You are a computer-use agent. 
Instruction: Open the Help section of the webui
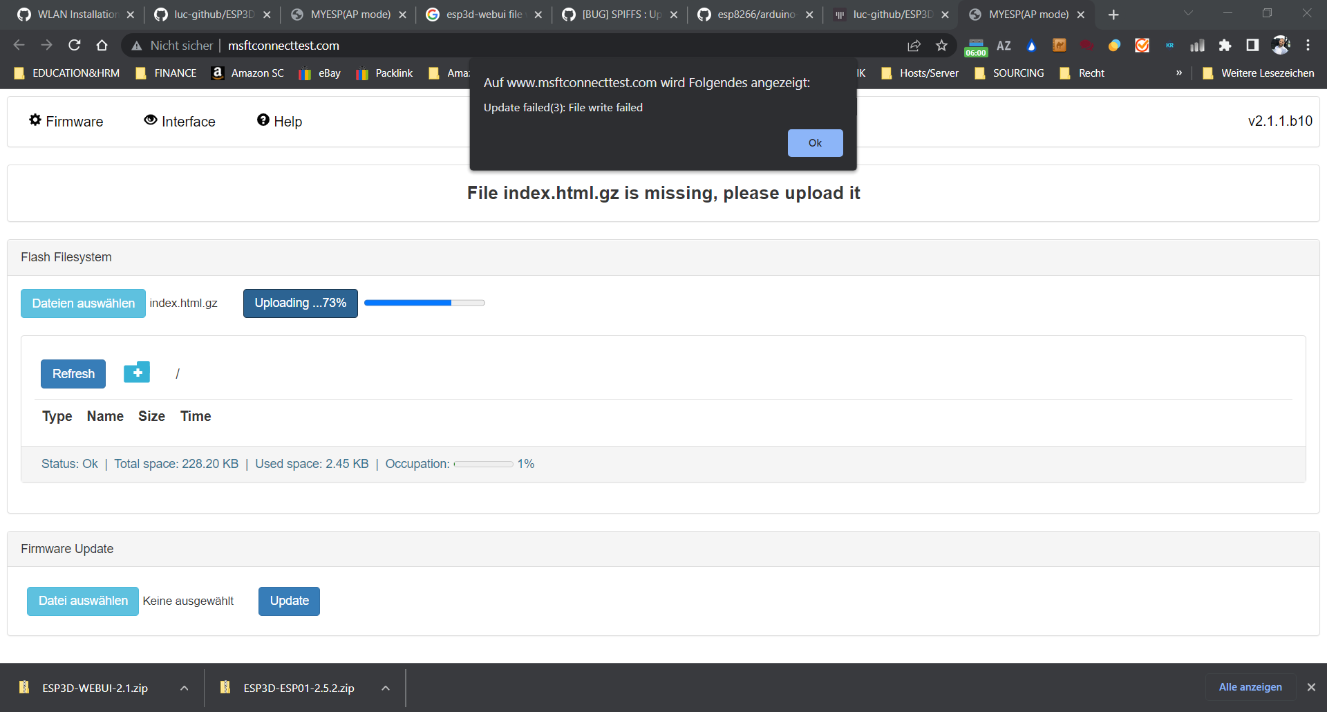coord(279,121)
